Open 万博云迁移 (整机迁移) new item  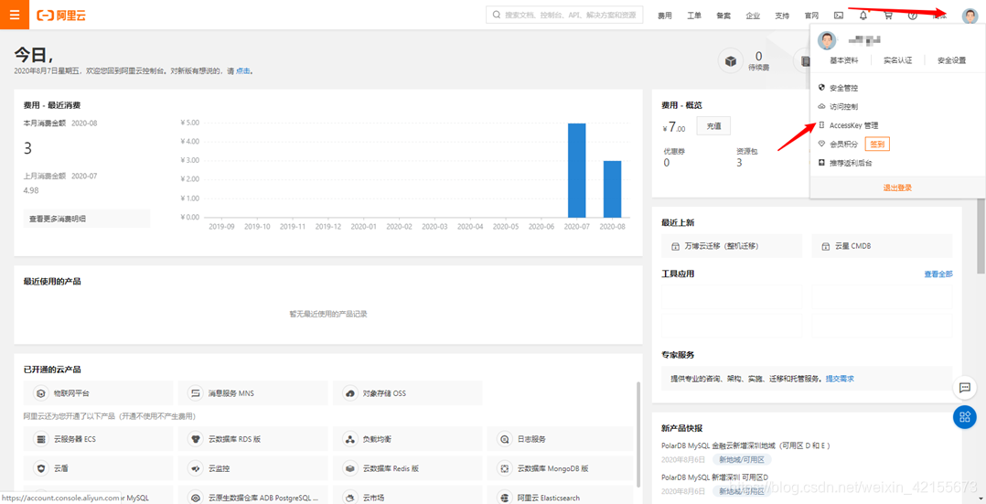point(732,246)
